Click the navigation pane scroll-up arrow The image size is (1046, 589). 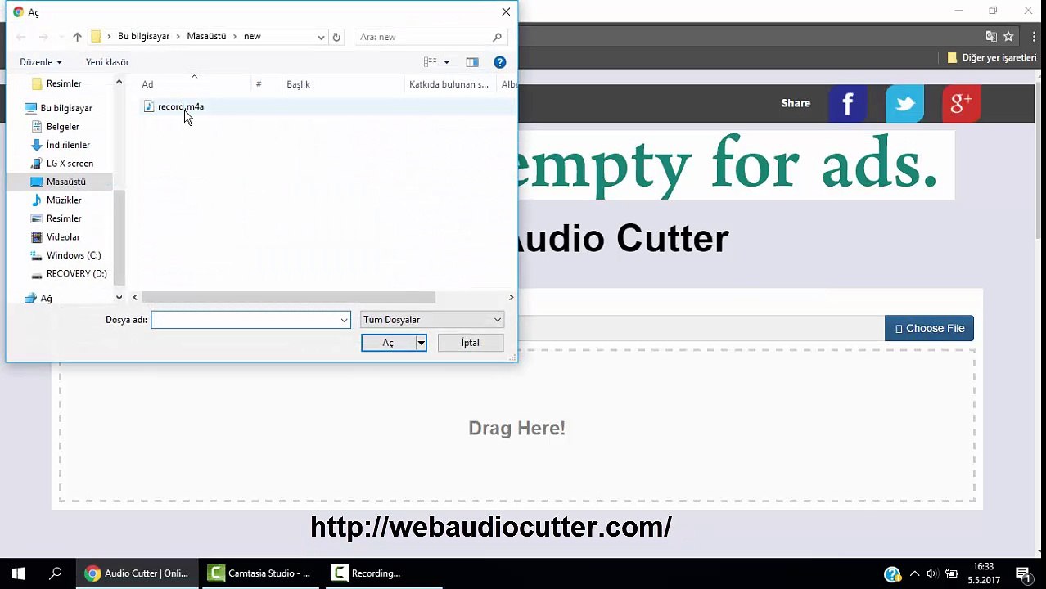119,83
